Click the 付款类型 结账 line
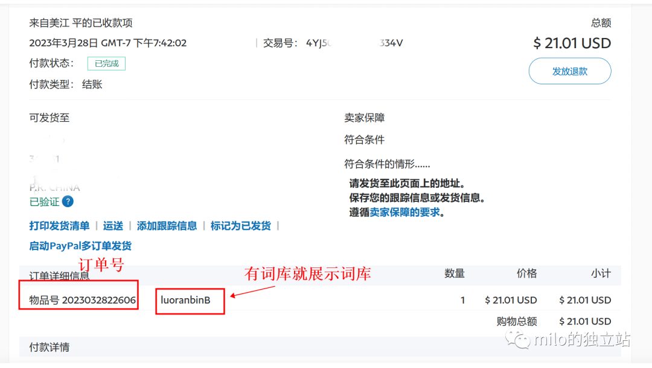The height and width of the screenshot is (368, 652). 66,85
